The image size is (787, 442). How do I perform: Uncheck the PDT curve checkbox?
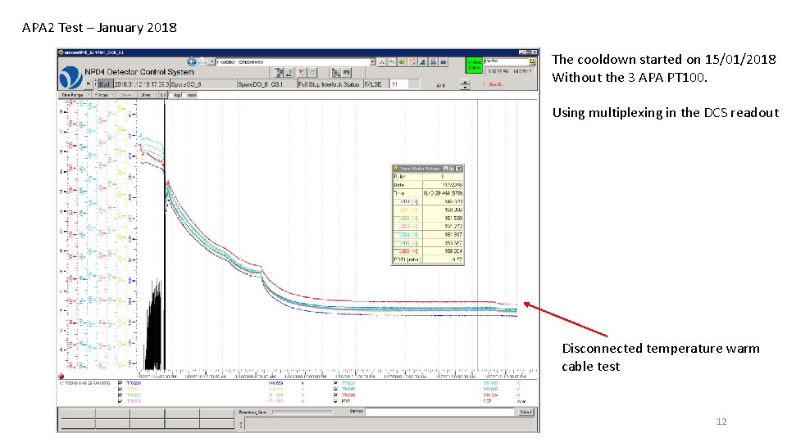coord(335,401)
